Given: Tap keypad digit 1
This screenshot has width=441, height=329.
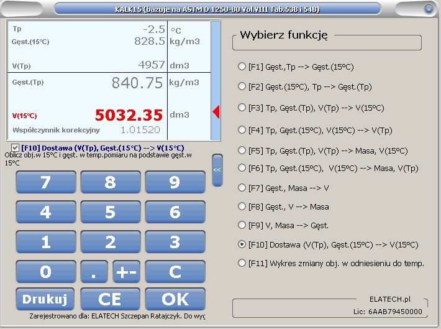Looking at the screenshot, I should click(x=46, y=242).
